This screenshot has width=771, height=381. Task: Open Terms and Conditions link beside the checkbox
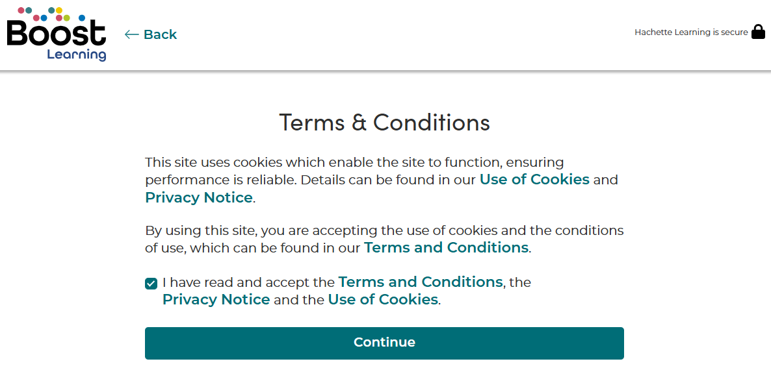pyautogui.click(x=421, y=282)
